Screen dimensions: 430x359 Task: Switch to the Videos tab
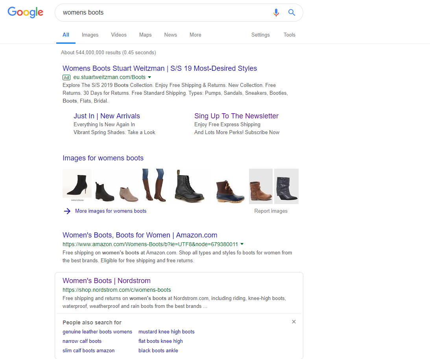119,35
